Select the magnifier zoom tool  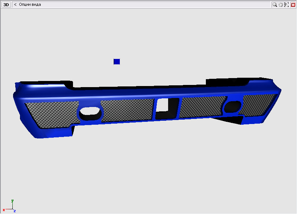pos(274,5)
